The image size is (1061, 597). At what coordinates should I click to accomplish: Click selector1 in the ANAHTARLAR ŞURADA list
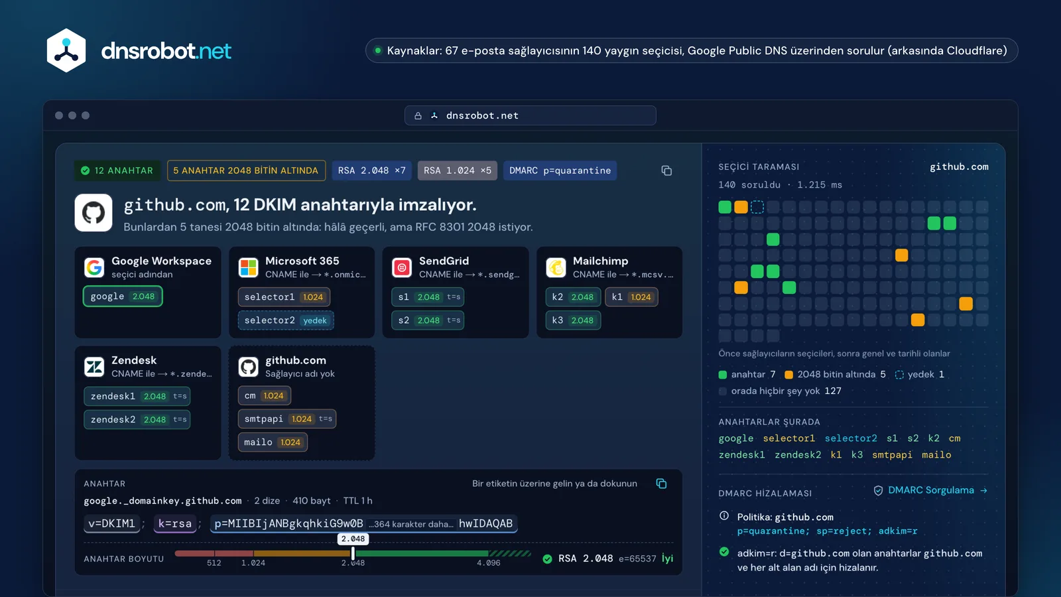789,438
